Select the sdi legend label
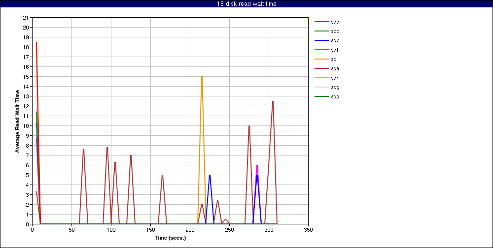The width and height of the screenshot is (493, 248). [334, 59]
